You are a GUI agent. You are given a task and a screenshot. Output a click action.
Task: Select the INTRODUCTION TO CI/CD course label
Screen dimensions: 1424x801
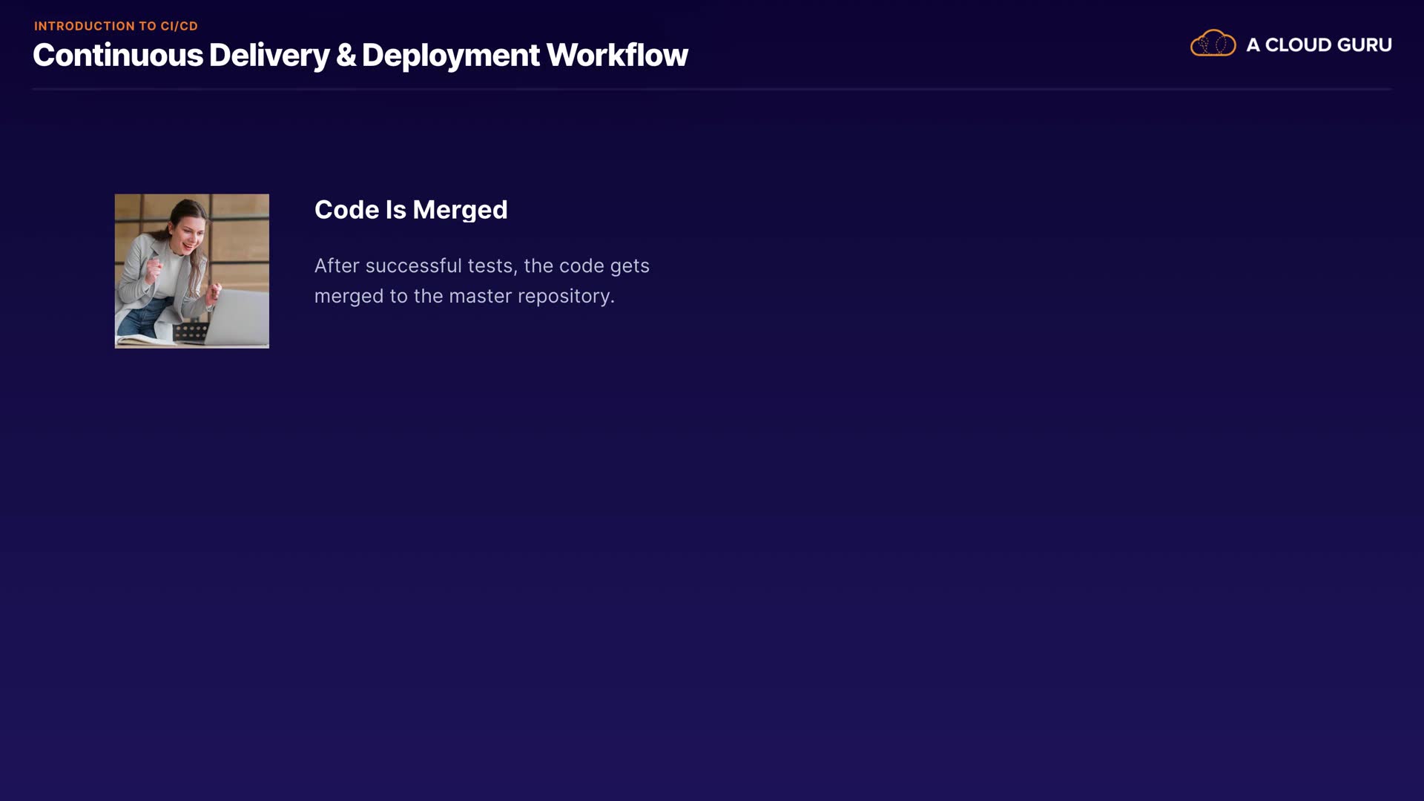tap(116, 26)
